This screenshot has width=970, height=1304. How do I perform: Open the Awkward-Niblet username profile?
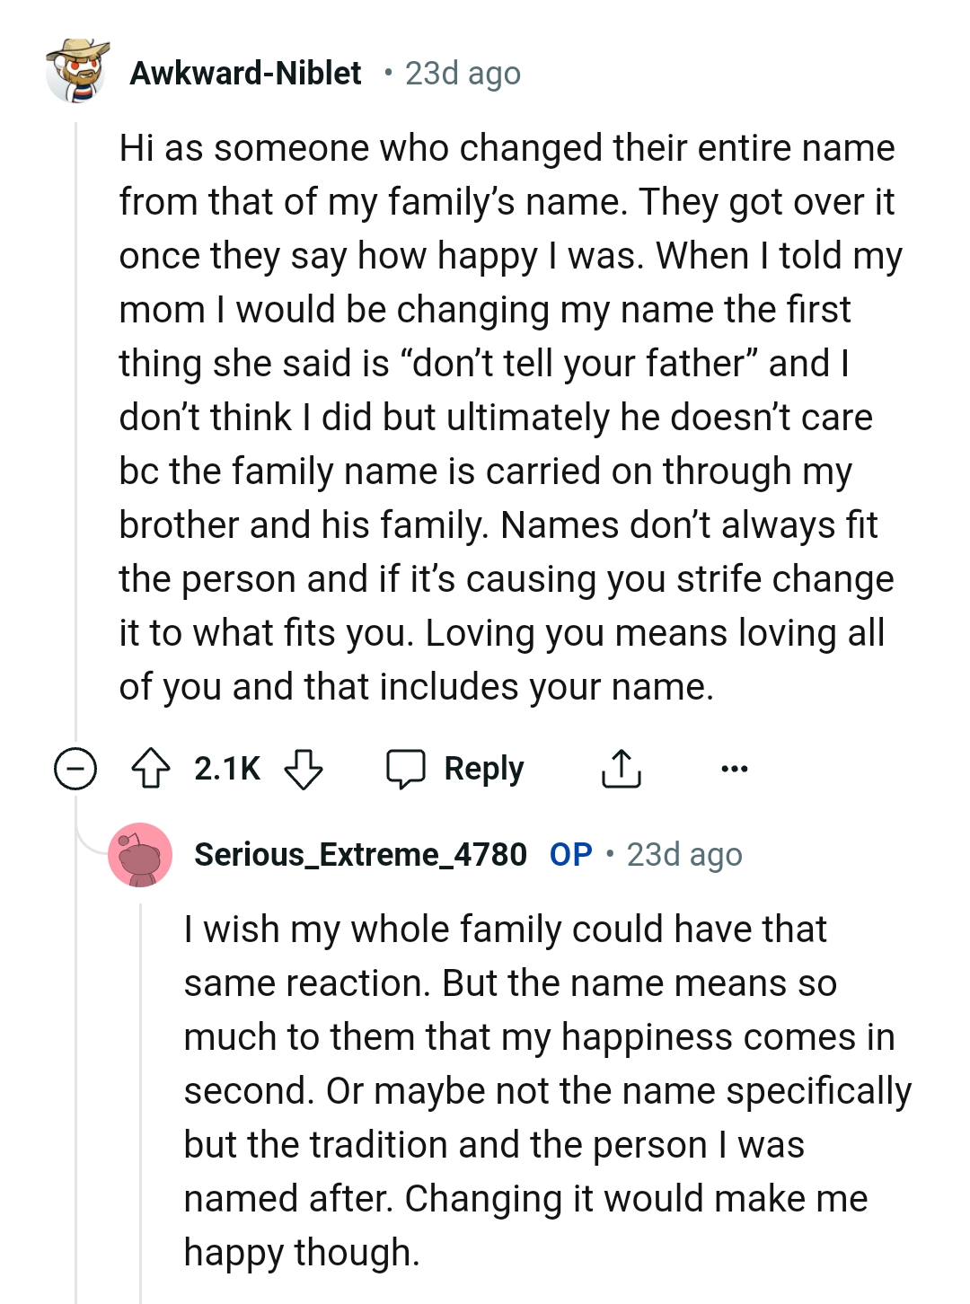click(245, 73)
